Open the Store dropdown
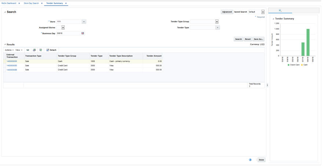Screen dimensions: 323x166 point(84,22)
